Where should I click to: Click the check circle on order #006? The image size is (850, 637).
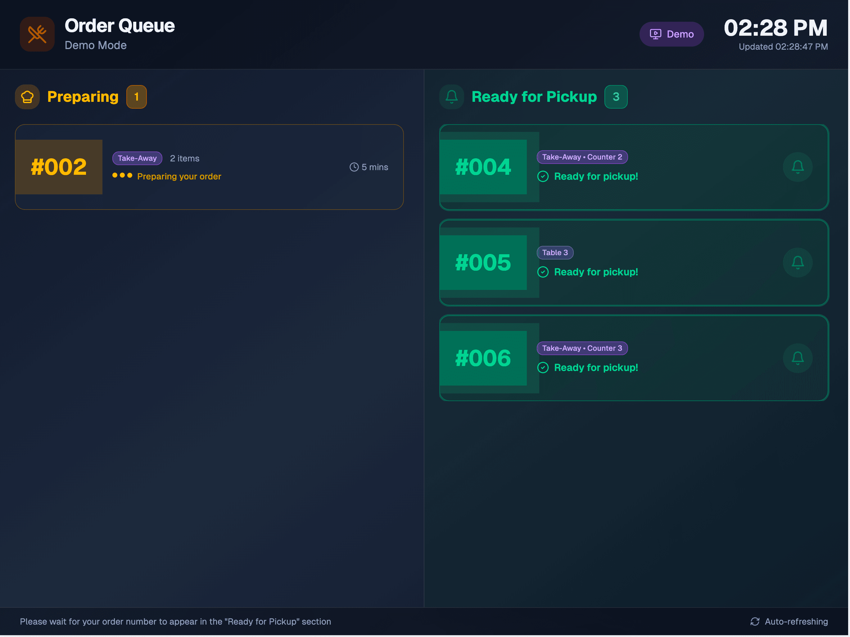pyautogui.click(x=543, y=368)
